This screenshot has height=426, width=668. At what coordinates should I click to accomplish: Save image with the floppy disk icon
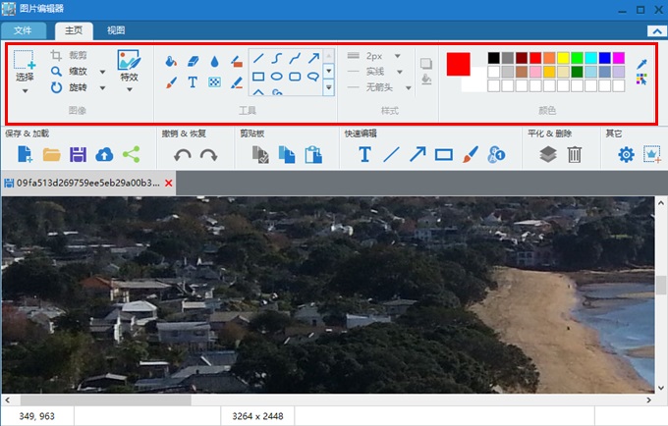point(78,154)
